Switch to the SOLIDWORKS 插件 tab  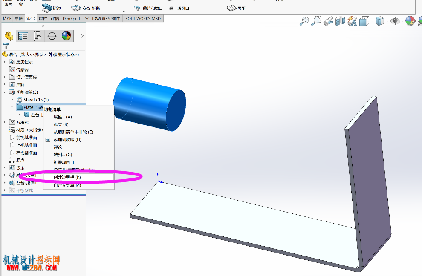[102, 19]
